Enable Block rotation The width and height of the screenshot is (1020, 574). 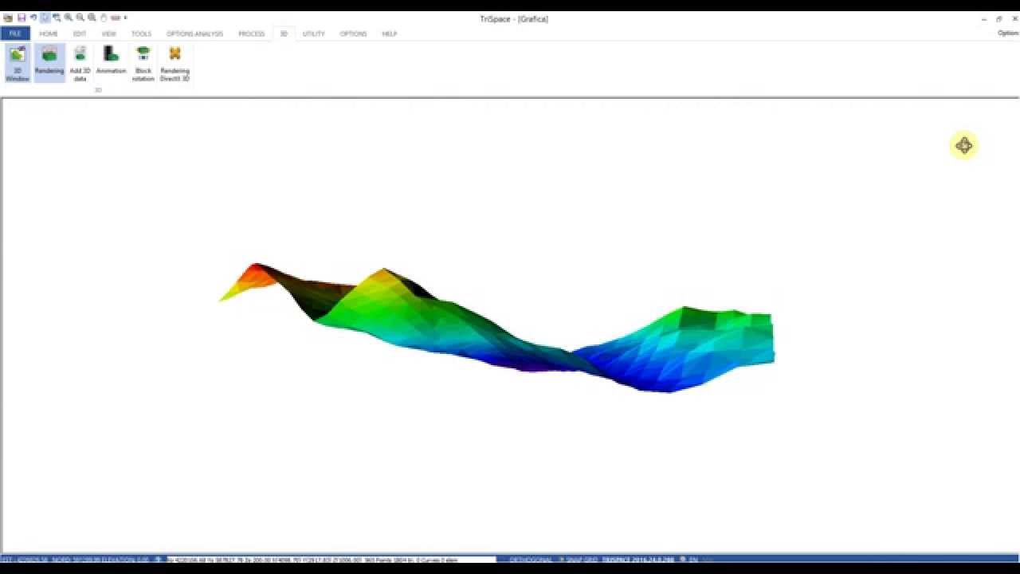click(x=143, y=64)
